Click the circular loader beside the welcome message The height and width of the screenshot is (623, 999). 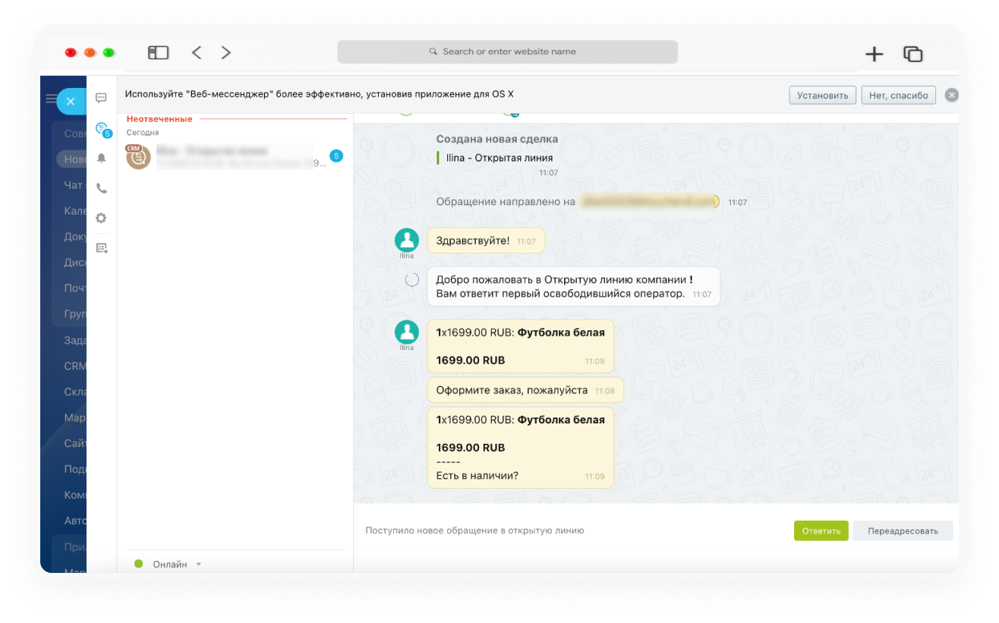pyautogui.click(x=411, y=280)
